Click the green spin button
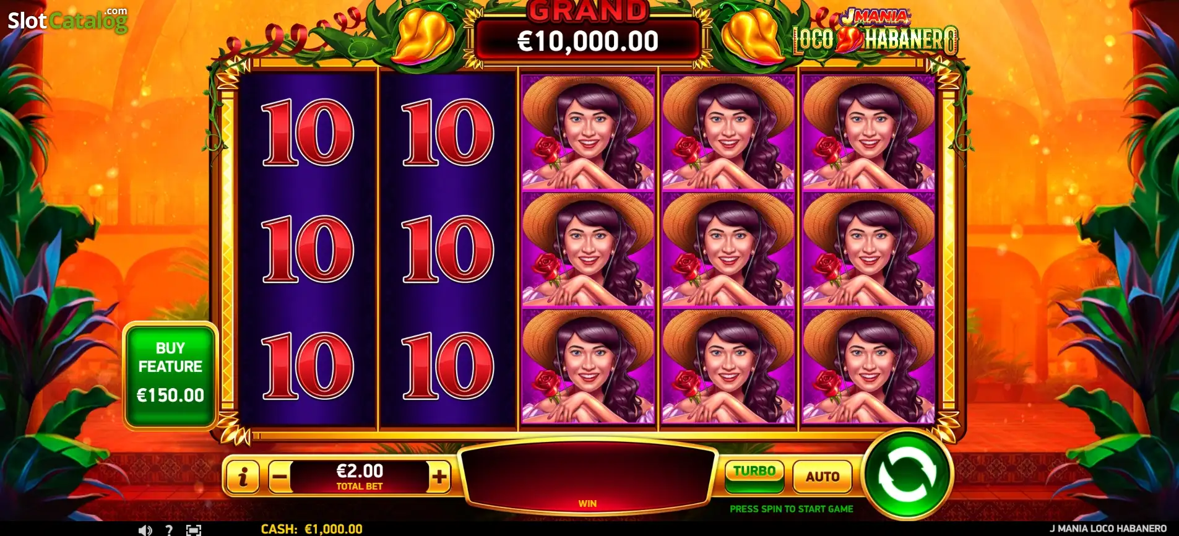This screenshot has width=1179, height=536. (907, 475)
